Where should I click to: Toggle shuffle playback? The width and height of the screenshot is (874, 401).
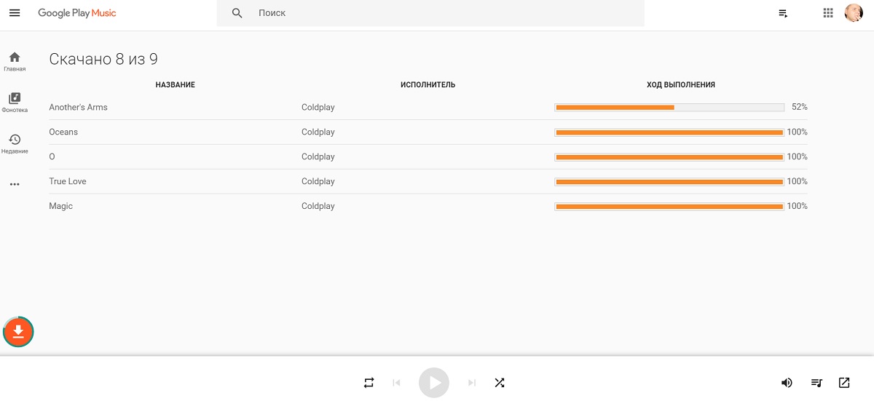tap(500, 383)
